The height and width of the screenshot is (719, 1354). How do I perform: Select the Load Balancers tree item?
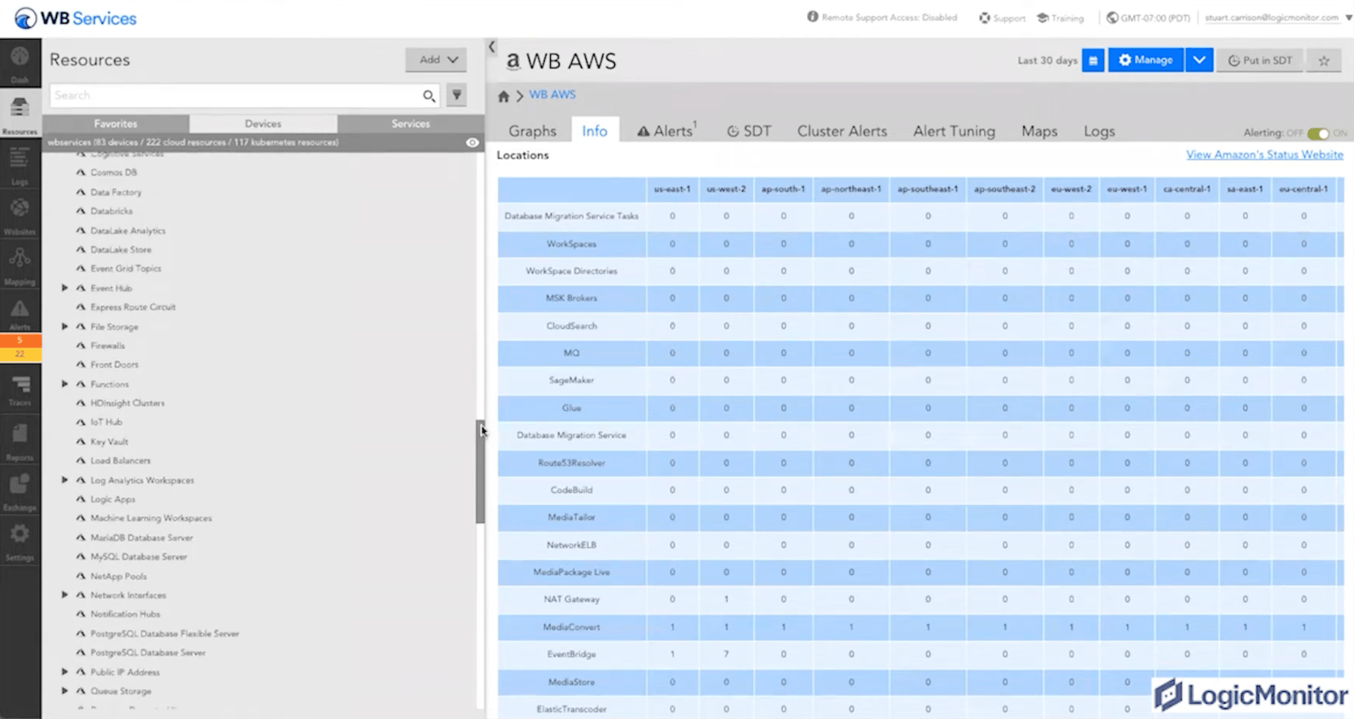tap(121, 460)
